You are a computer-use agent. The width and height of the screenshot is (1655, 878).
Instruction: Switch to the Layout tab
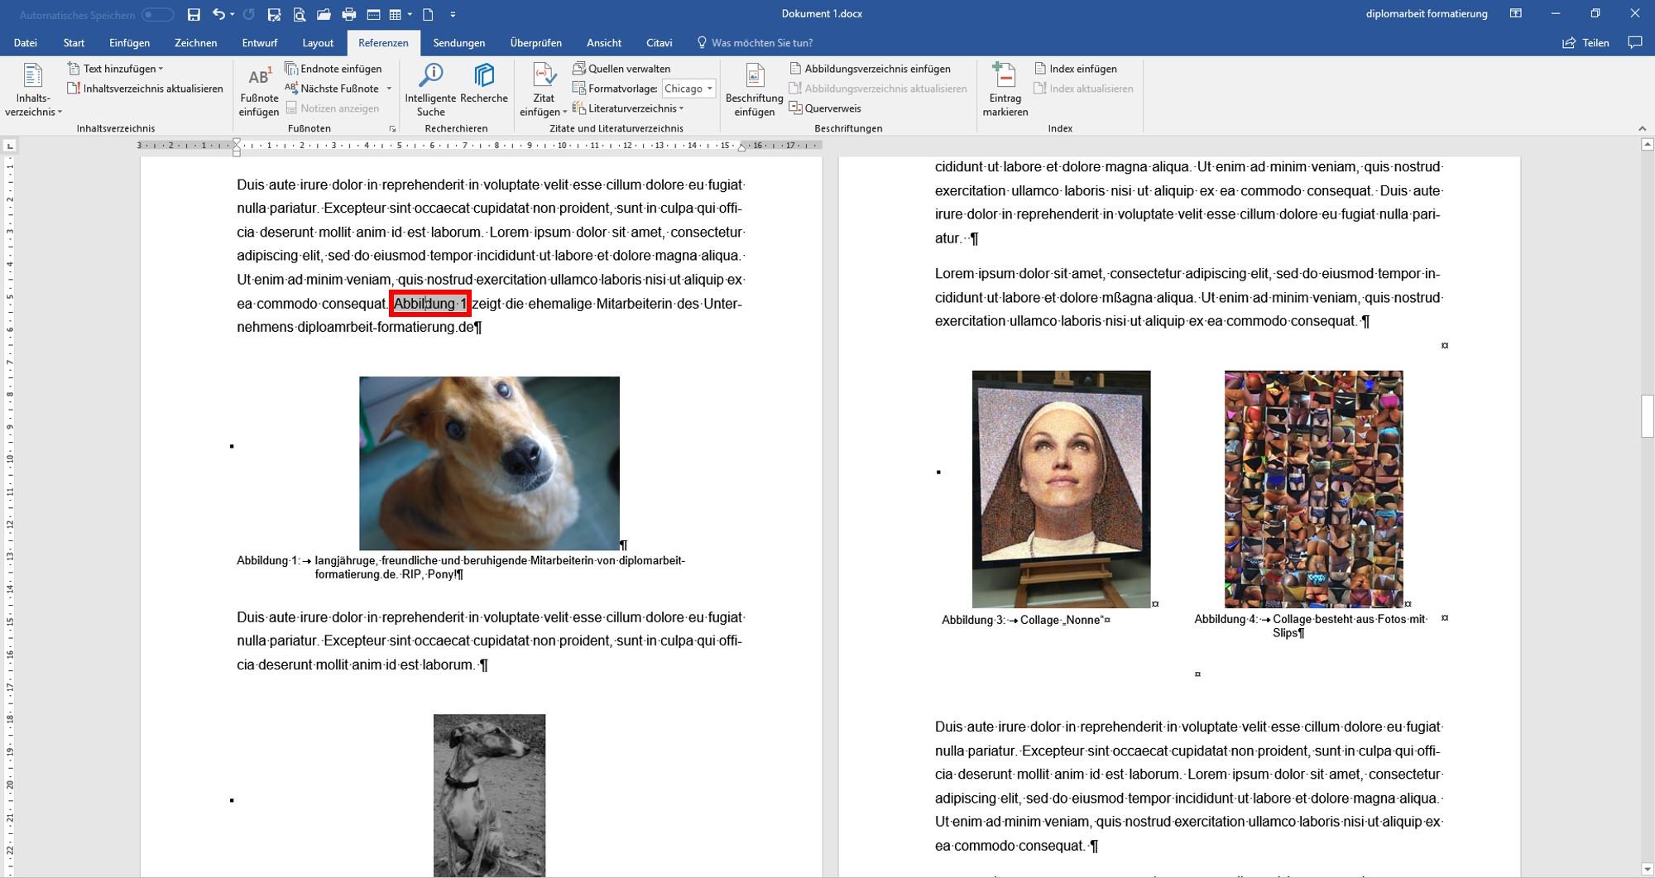[318, 43]
